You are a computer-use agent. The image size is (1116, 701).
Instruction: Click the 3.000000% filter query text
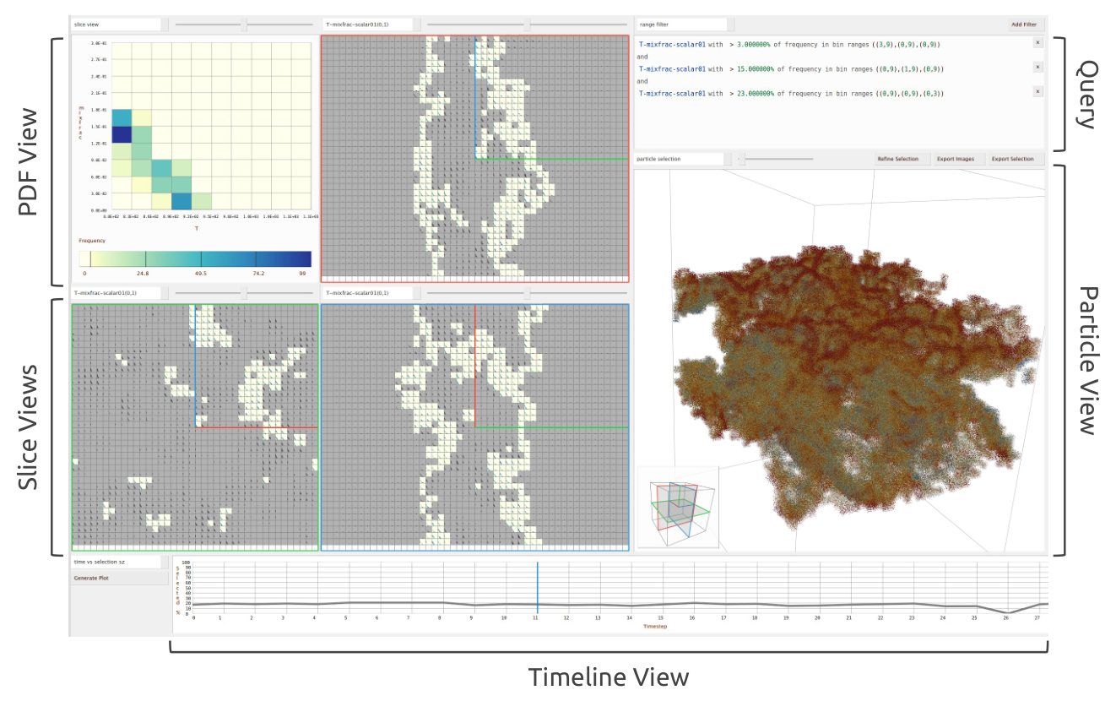click(788, 45)
